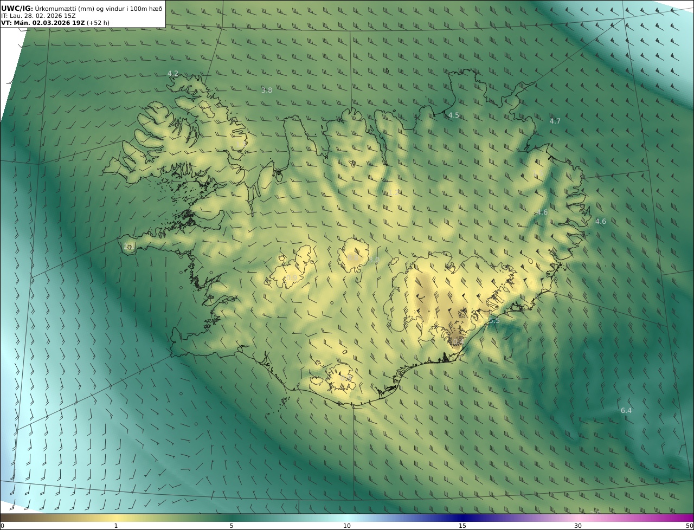This screenshot has width=694, height=530.
Task: Click the 2.1 value label at Snæfellsnes tip
Action: click(128, 247)
